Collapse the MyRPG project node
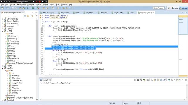The height and width of the screenshot is (105, 188). click(3, 31)
